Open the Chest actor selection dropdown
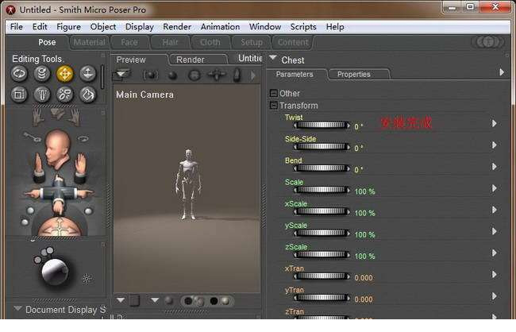 (x=272, y=58)
